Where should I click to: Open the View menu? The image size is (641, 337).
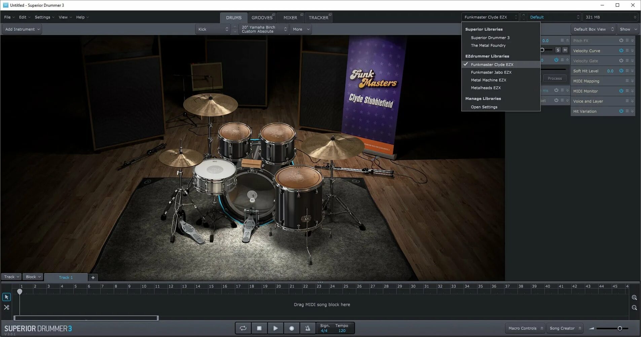click(x=65, y=17)
